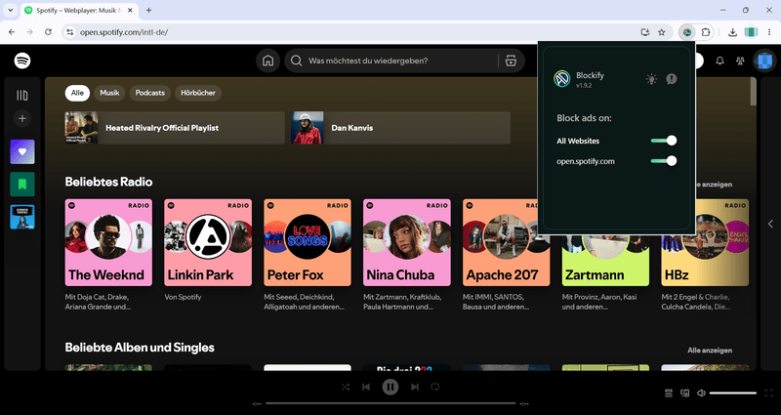Open connect to a device icon
Image resolution: width=781 pixels, height=415 pixels.
685,394
